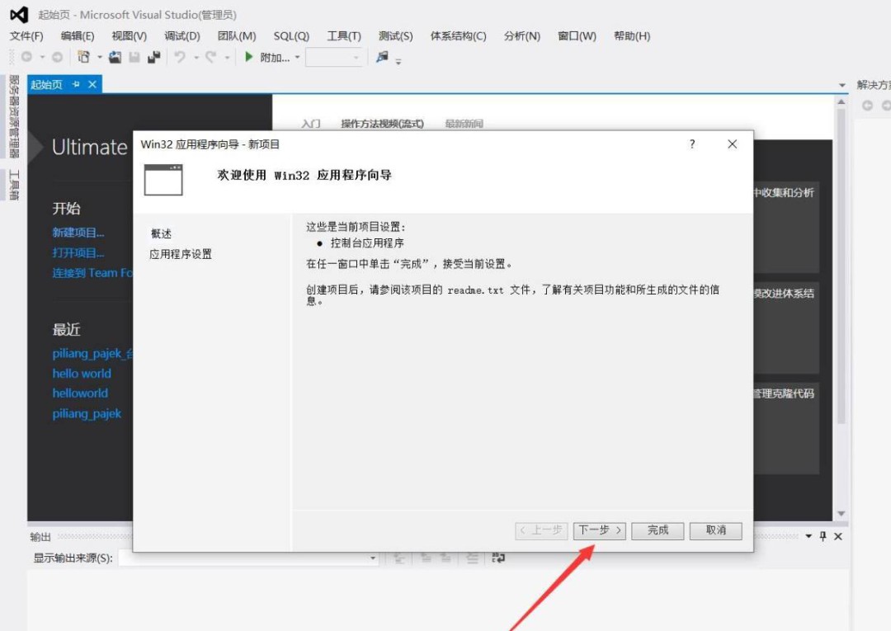Viewport: 891px width, 631px height.
Task: Click the 下一步 button in the wizard
Action: 599,531
